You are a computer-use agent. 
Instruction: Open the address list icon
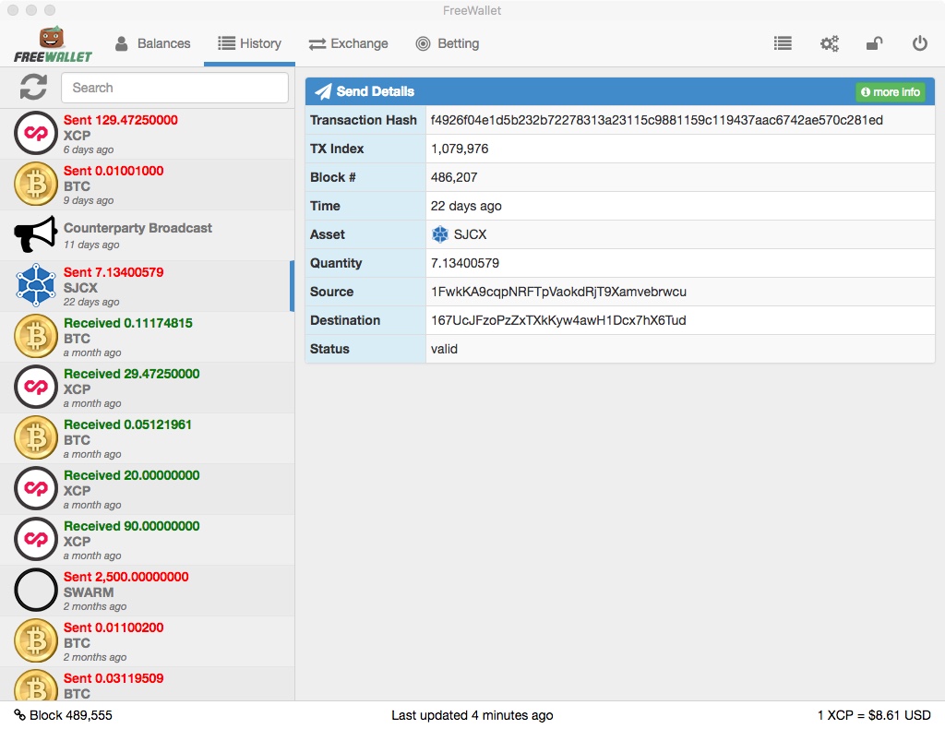click(x=783, y=43)
